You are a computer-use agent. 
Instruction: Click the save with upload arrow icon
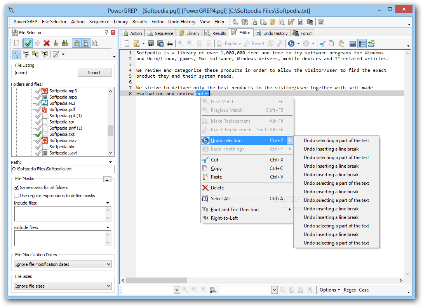click(x=160, y=43)
